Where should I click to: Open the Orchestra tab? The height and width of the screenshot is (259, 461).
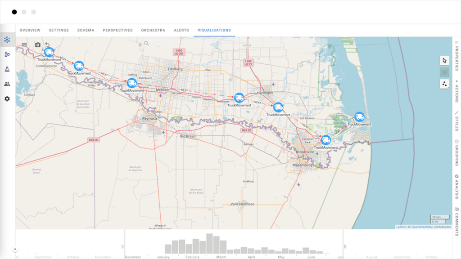(153, 30)
